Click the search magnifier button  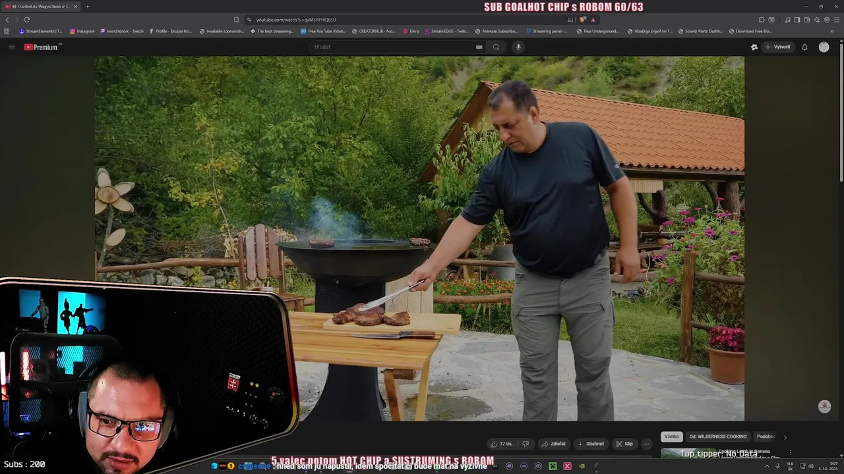tap(496, 47)
